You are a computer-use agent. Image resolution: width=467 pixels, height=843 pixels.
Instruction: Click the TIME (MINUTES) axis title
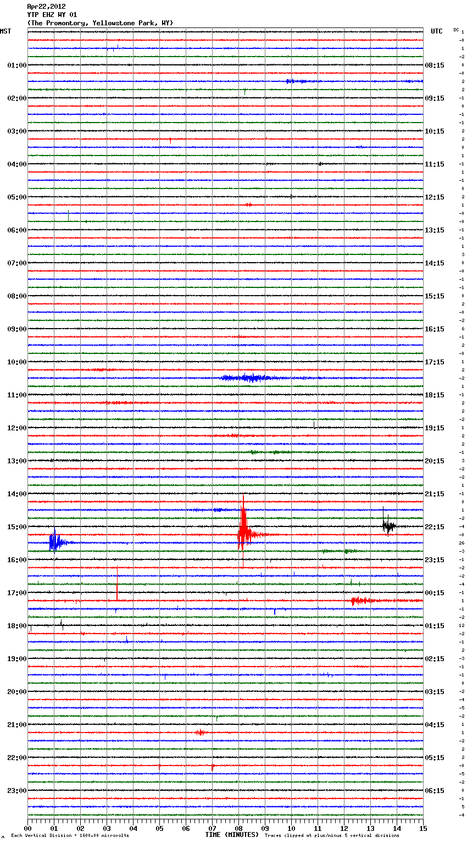coord(232,835)
